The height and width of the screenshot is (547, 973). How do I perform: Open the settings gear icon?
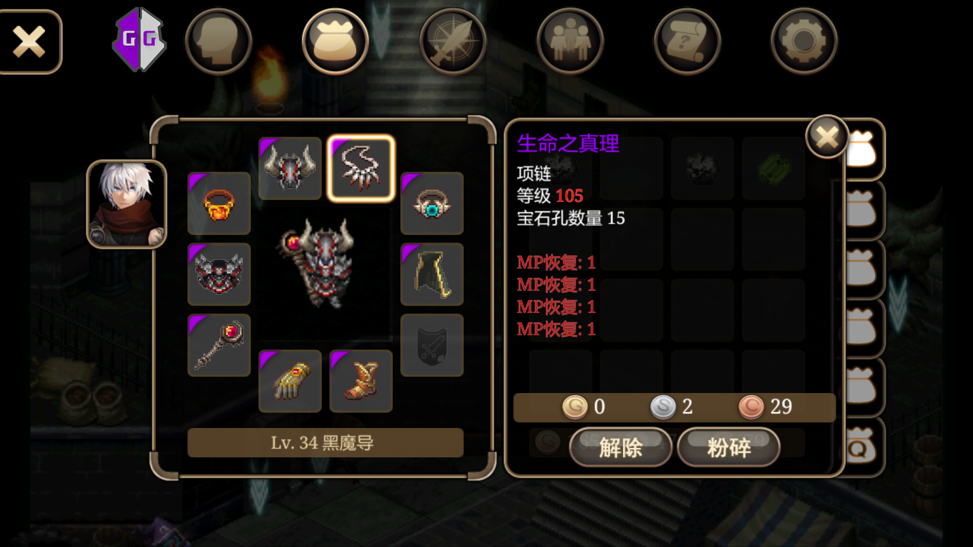click(x=804, y=42)
